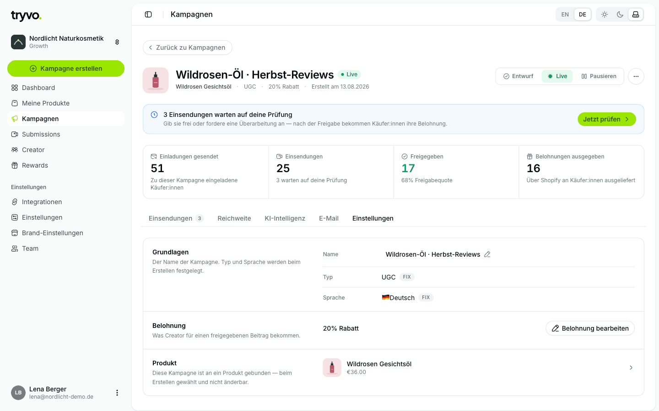Open more options ellipsis menu
The image size is (659, 411).
(x=636, y=76)
